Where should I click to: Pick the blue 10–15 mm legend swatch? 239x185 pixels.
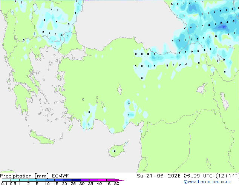pyautogui.click(x=50, y=180)
